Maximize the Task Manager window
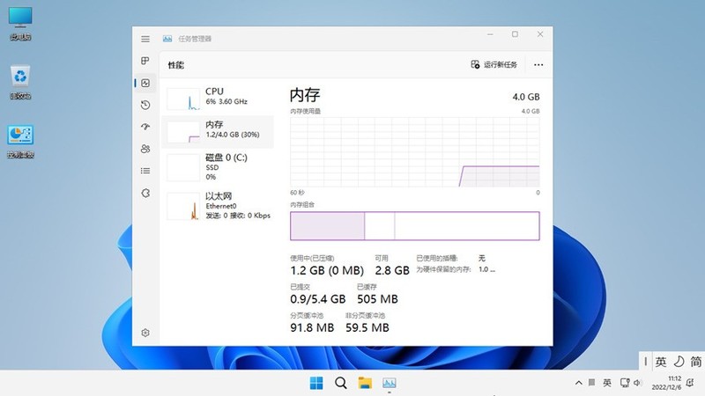 point(515,34)
